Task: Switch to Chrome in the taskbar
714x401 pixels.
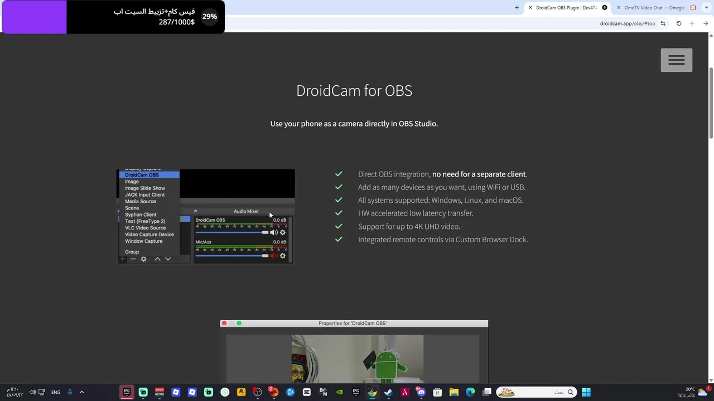Action: [372, 392]
